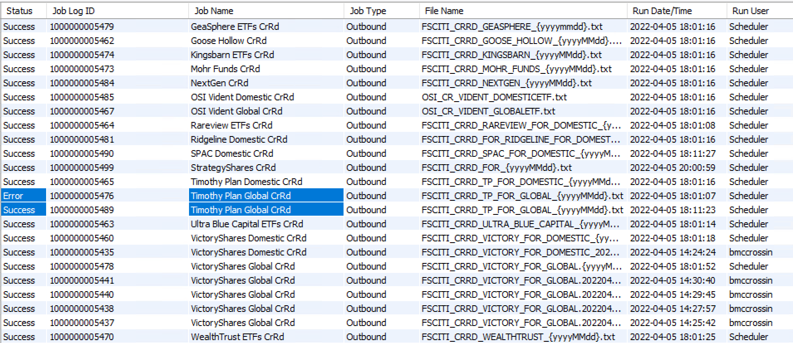Image resolution: width=793 pixels, height=343 pixels.
Task: Click bmccrossin user at 14:24:24 row
Action: pyautogui.click(x=751, y=252)
